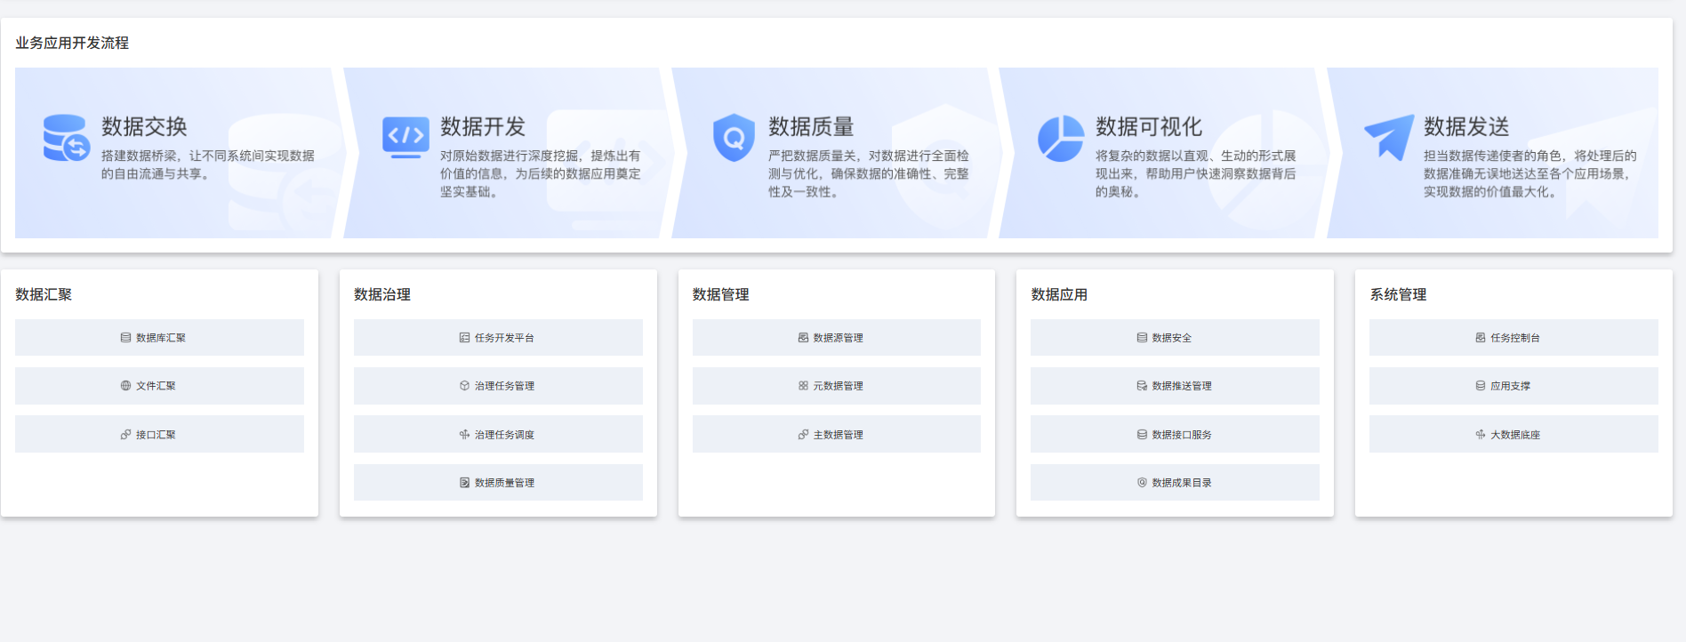Click the icon beside 大数据底座
This screenshot has width=1686, height=642.
pos(1481,435)
